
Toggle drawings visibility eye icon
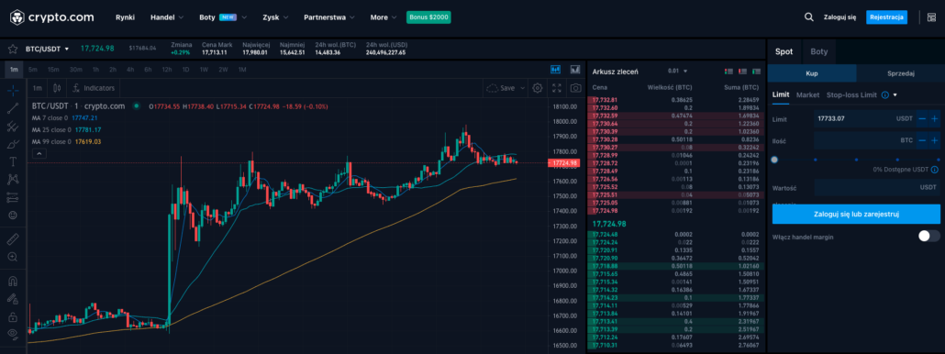(x=13, y=333)
